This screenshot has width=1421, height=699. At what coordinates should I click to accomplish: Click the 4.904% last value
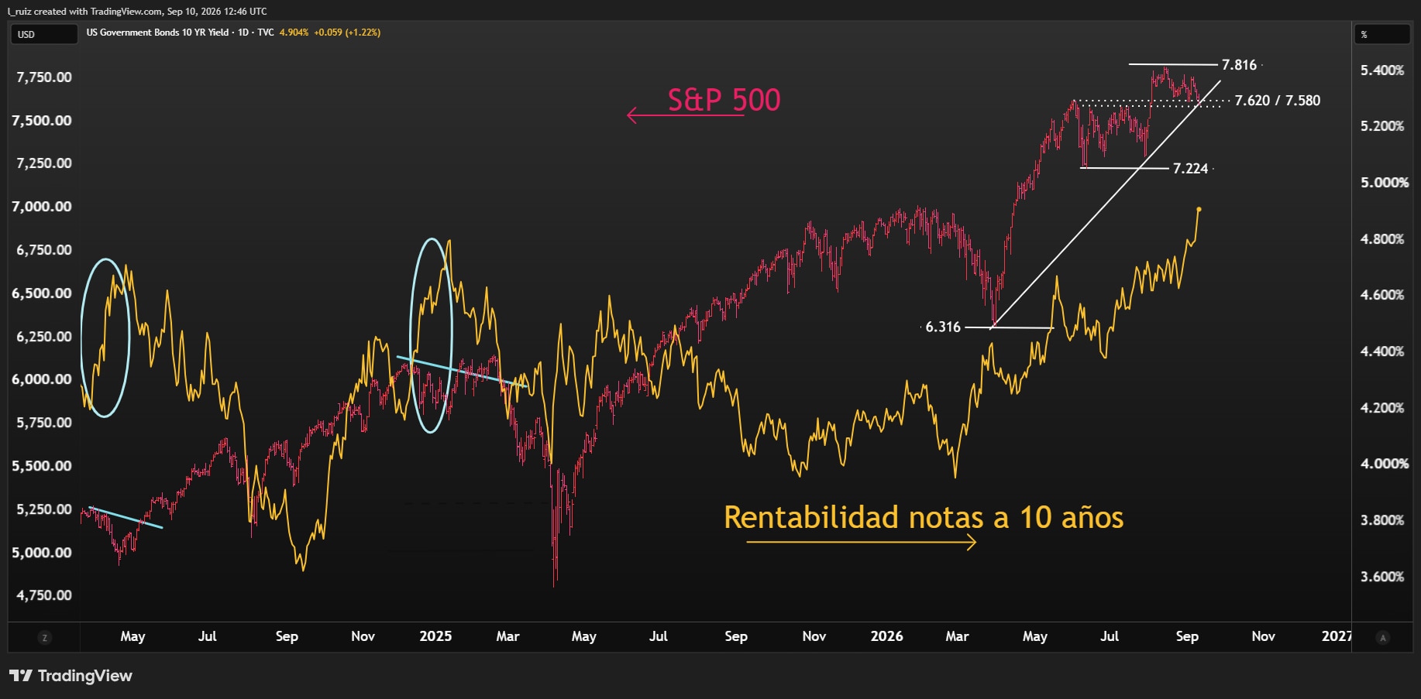pos(294,33)
